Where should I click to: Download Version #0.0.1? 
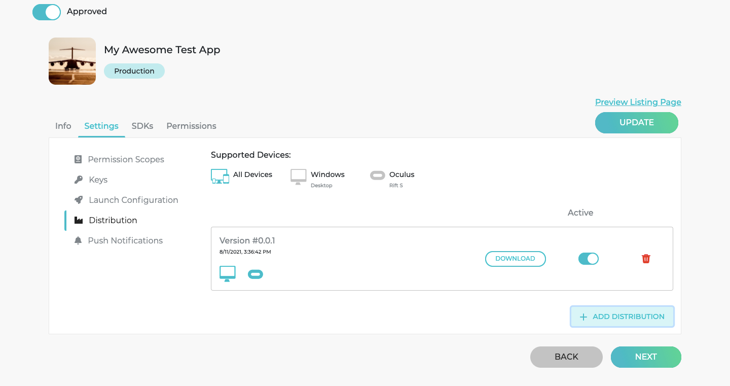click(x=515, y=259)
